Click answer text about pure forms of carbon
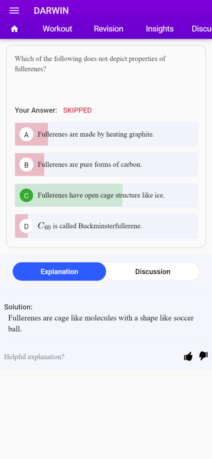 [90, 165]
